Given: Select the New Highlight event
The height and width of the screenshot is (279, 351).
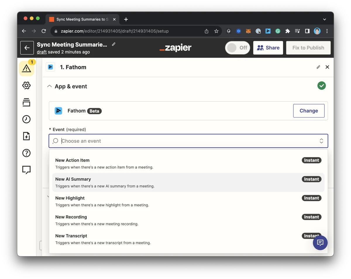Looking at the screenshot, I should 188,201.
